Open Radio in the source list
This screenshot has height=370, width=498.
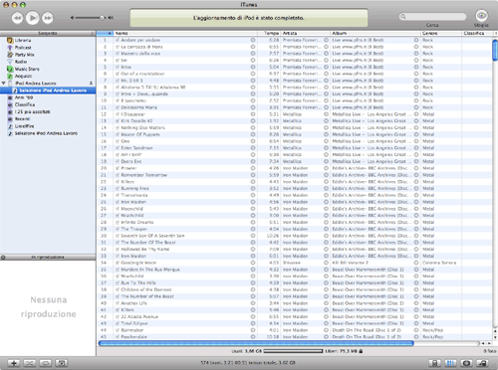click(x=21, y=62)
